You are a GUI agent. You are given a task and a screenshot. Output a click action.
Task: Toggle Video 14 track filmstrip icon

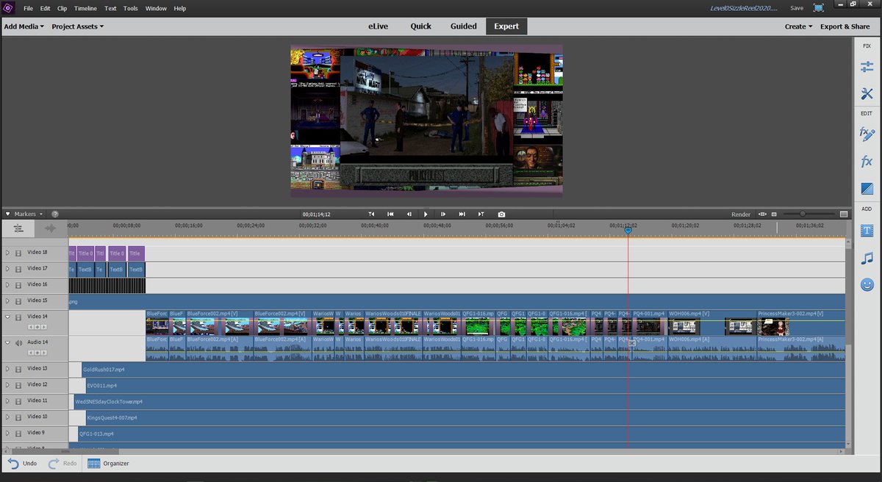[x=18, y=317]
